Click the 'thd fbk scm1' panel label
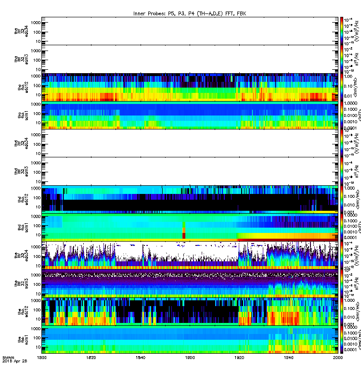 23,228
